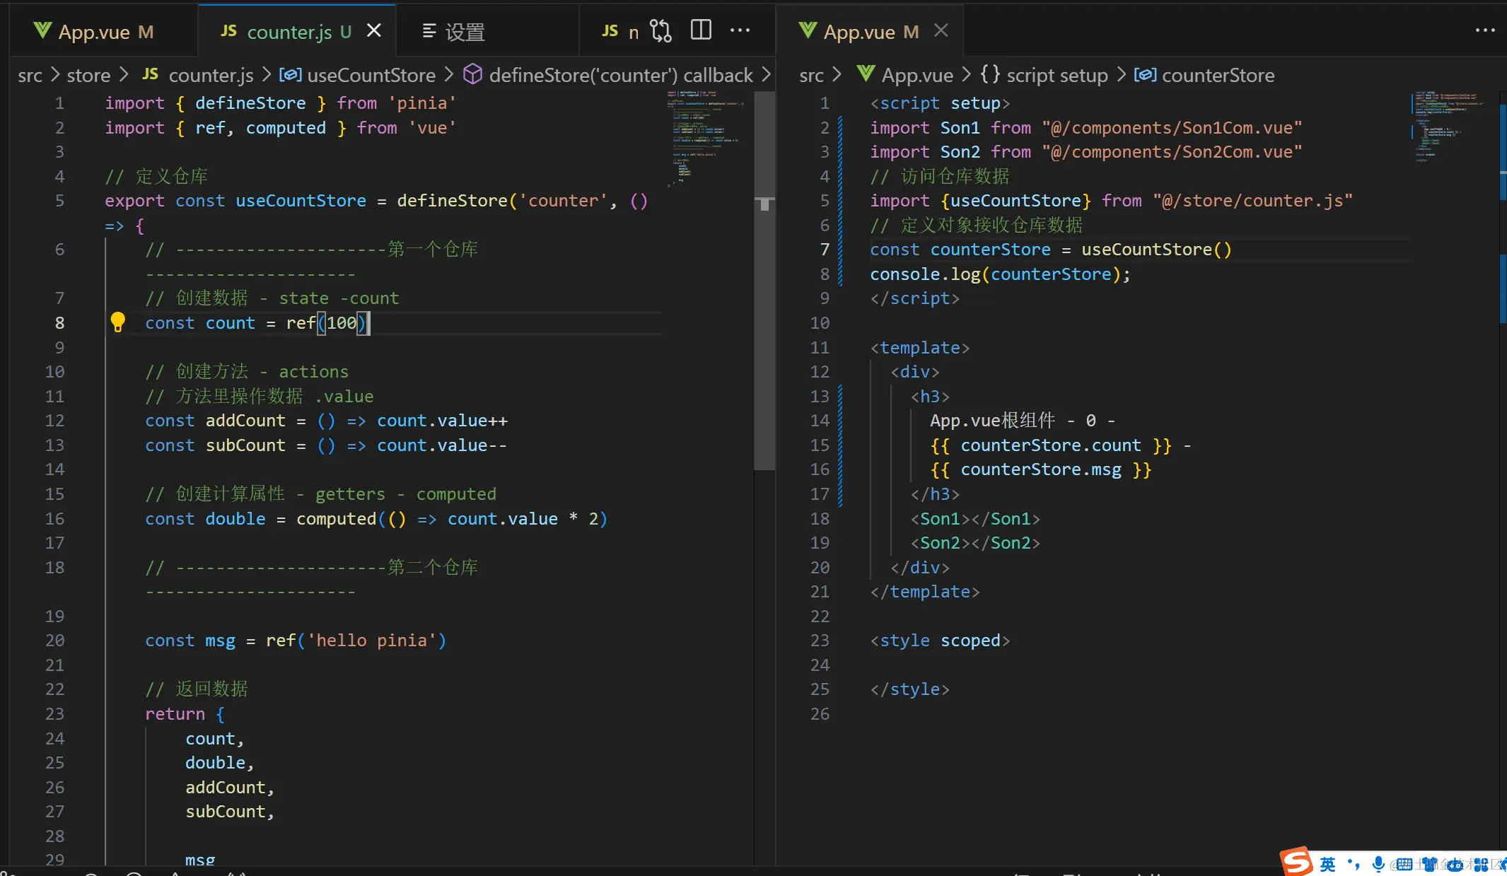The image size is (1507, 876).
Task: Show code actions via lightbulb on line 8
Action: (118, 322)
